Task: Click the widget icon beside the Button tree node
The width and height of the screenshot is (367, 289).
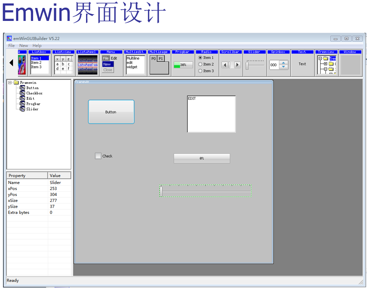Action: click(22, 88)
